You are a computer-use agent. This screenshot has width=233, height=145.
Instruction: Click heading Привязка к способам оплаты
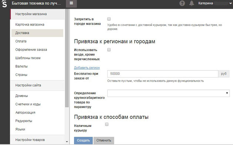coord(111,117)
